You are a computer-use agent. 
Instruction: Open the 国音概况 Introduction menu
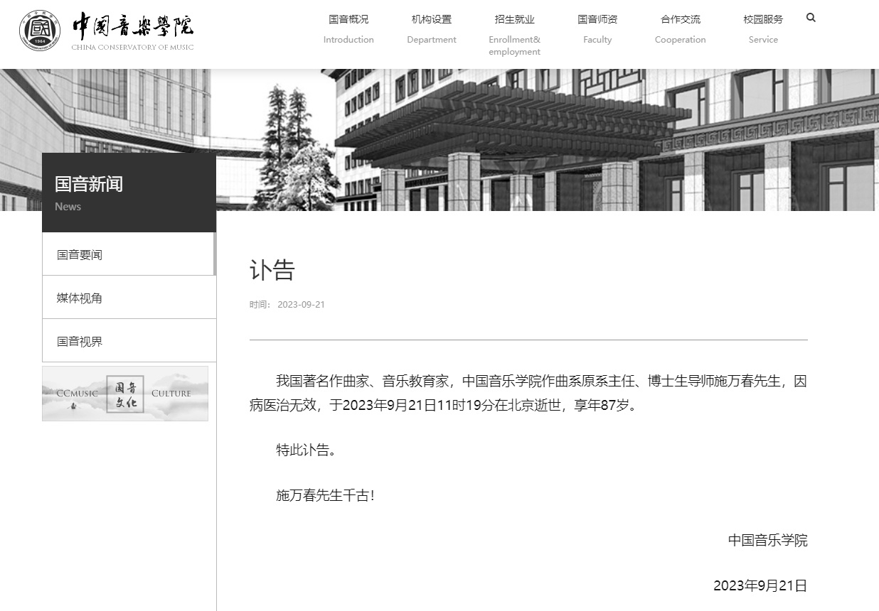tap(348, 28)
